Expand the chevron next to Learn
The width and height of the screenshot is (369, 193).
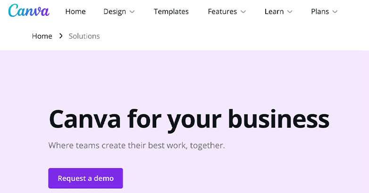point(290,12)
